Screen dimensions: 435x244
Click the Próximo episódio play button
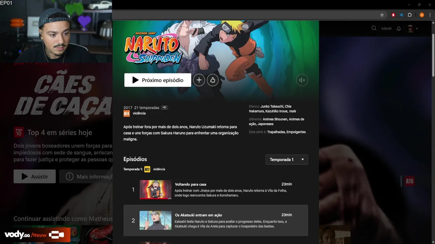[x=158, y=80]
